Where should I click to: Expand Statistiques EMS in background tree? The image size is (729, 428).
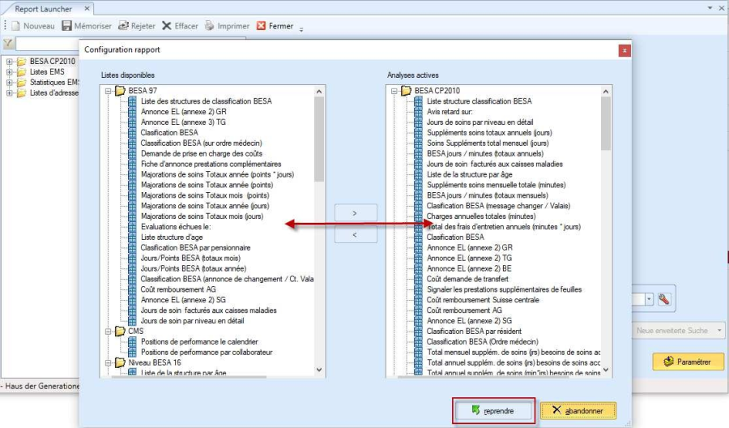pyautogui.click(x=9, y=83)
